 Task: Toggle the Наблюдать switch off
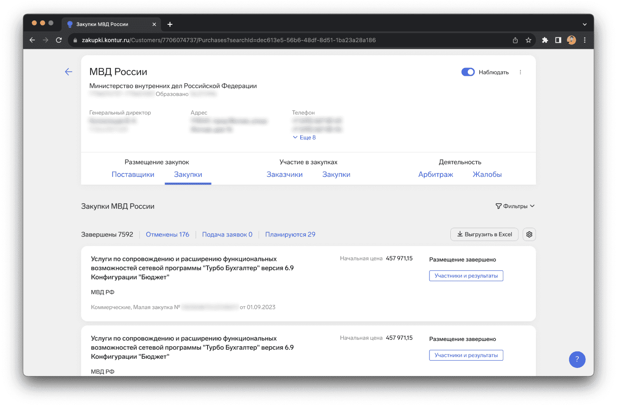click(468, 72)
